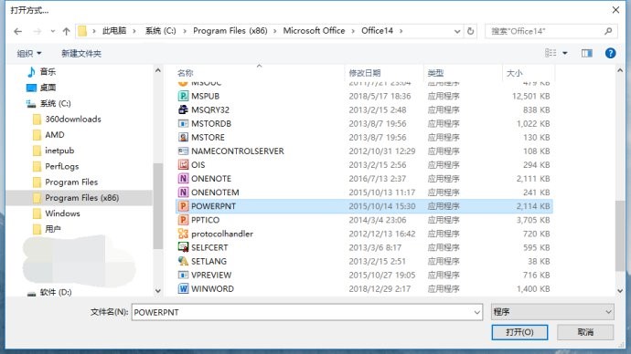Click WINWORD date 2018/12/29 2:17

380,288
